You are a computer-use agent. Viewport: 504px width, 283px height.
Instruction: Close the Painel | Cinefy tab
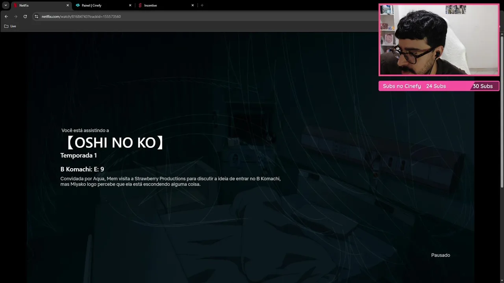pos(130,6)
